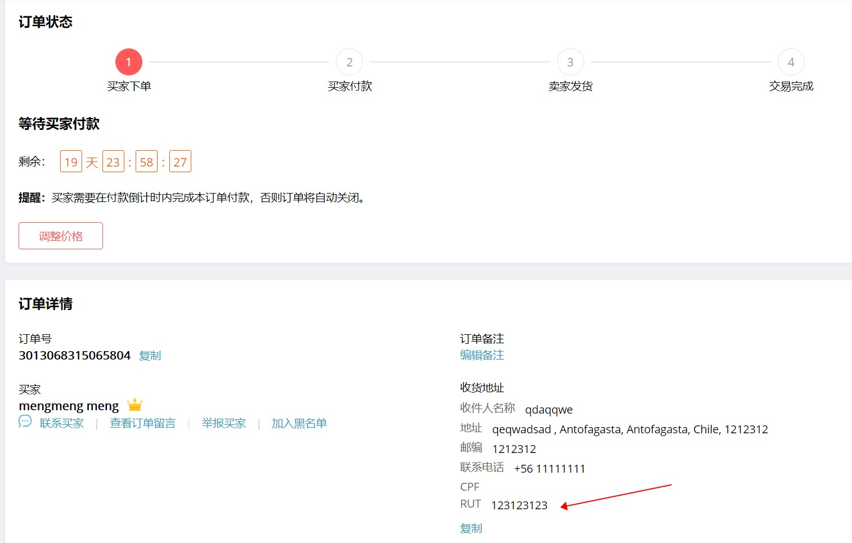Click the 买家付款 step label

pos(349,86)
